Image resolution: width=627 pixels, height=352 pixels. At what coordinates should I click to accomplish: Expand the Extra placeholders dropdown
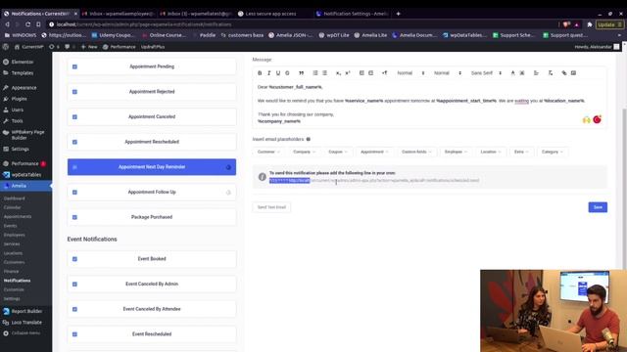coord(521,152)
